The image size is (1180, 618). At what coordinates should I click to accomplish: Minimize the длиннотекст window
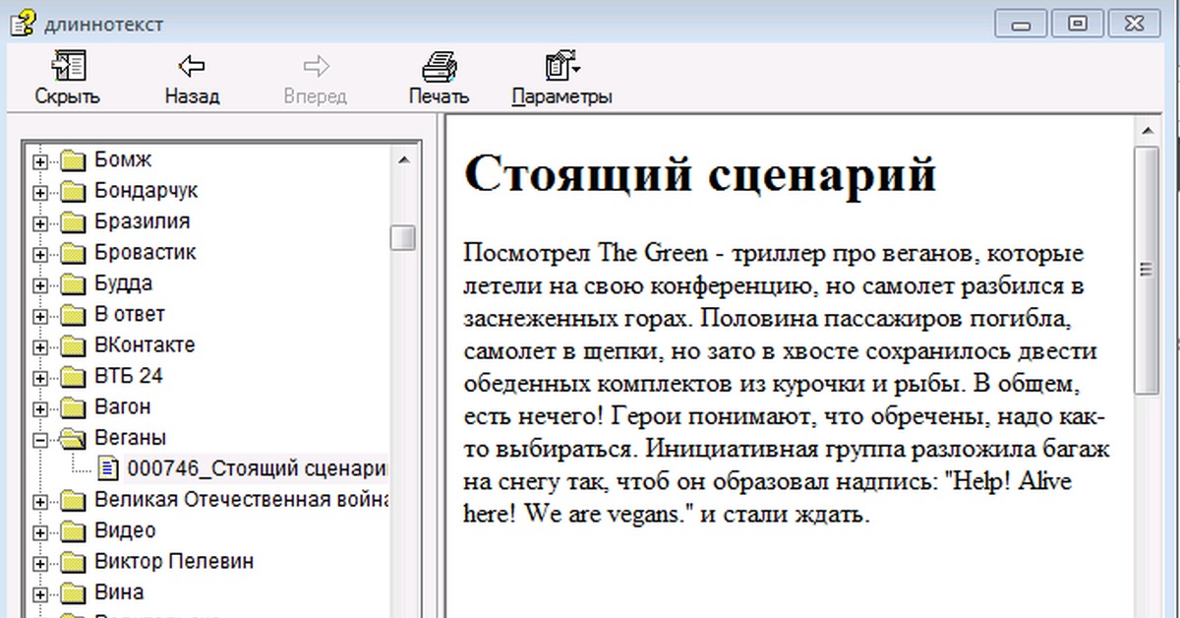pos(1022,24)
